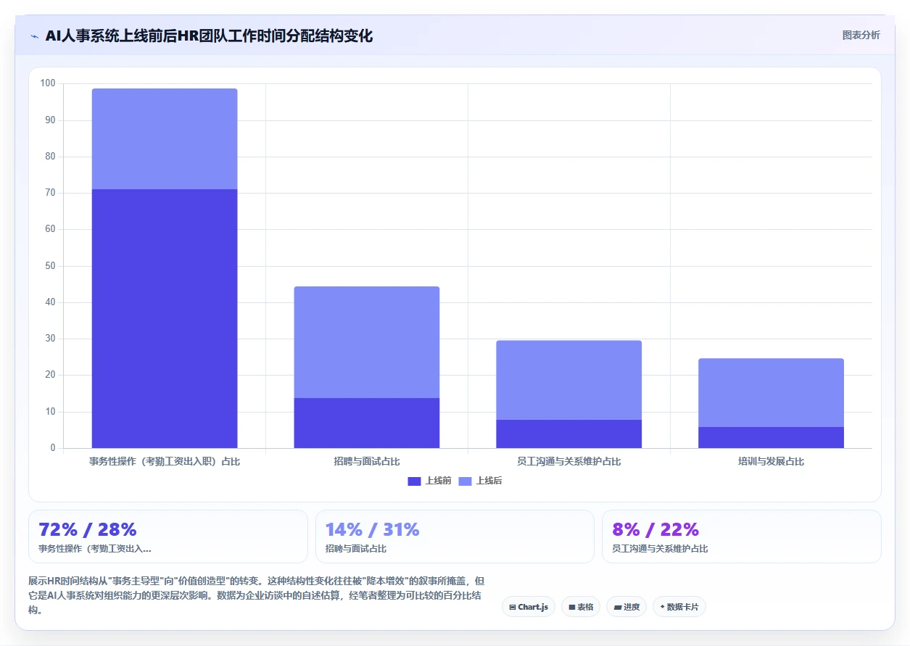
Task: Click the light 上线后 bar for 事务性操作
Action: pyautogui.click(x=165, y=139)
